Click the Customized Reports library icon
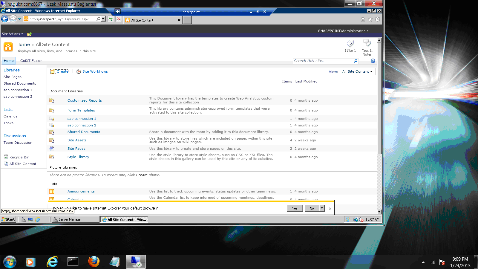Viewport: 478px width, 269px height. pyautogui.click(x=52, y=100)
